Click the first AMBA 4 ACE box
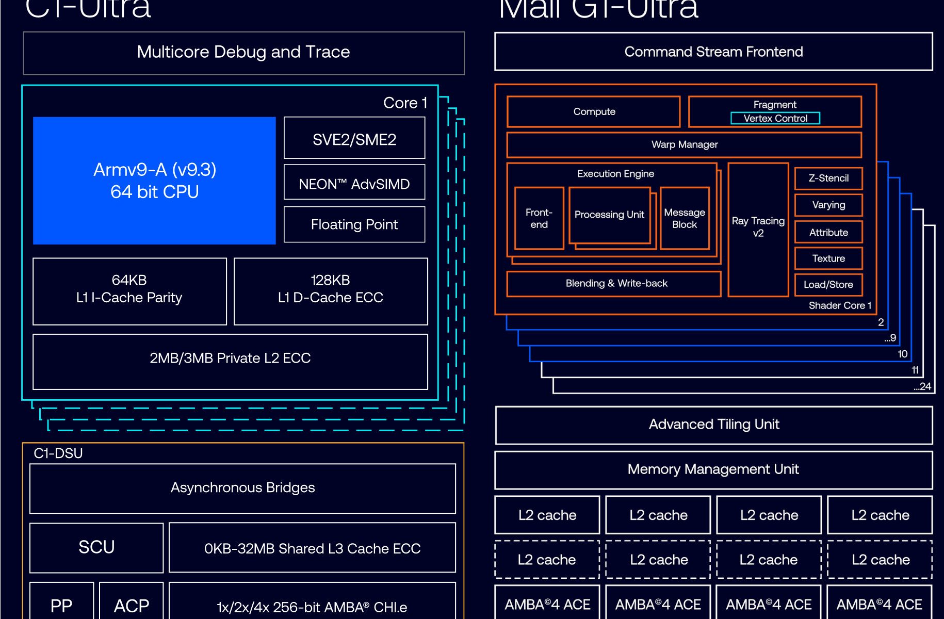Image resolution: width=944 pixels, height=619 pixels. click(x=547, y=602)
